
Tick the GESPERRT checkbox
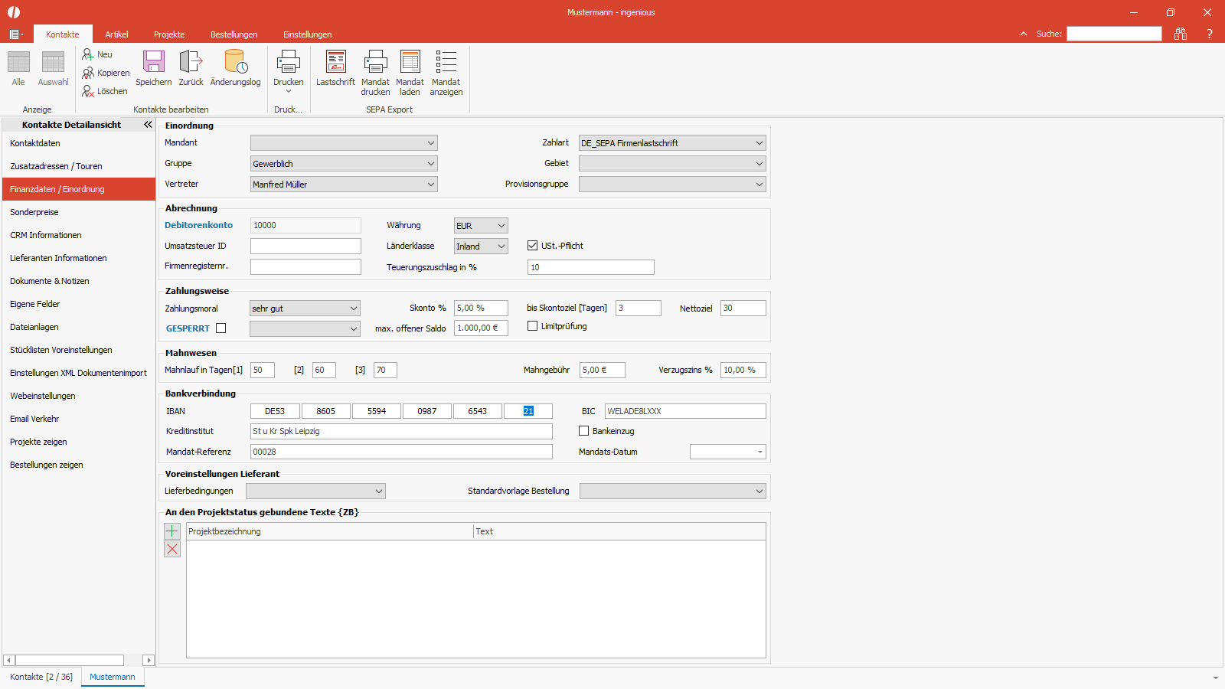click(221, 328)
